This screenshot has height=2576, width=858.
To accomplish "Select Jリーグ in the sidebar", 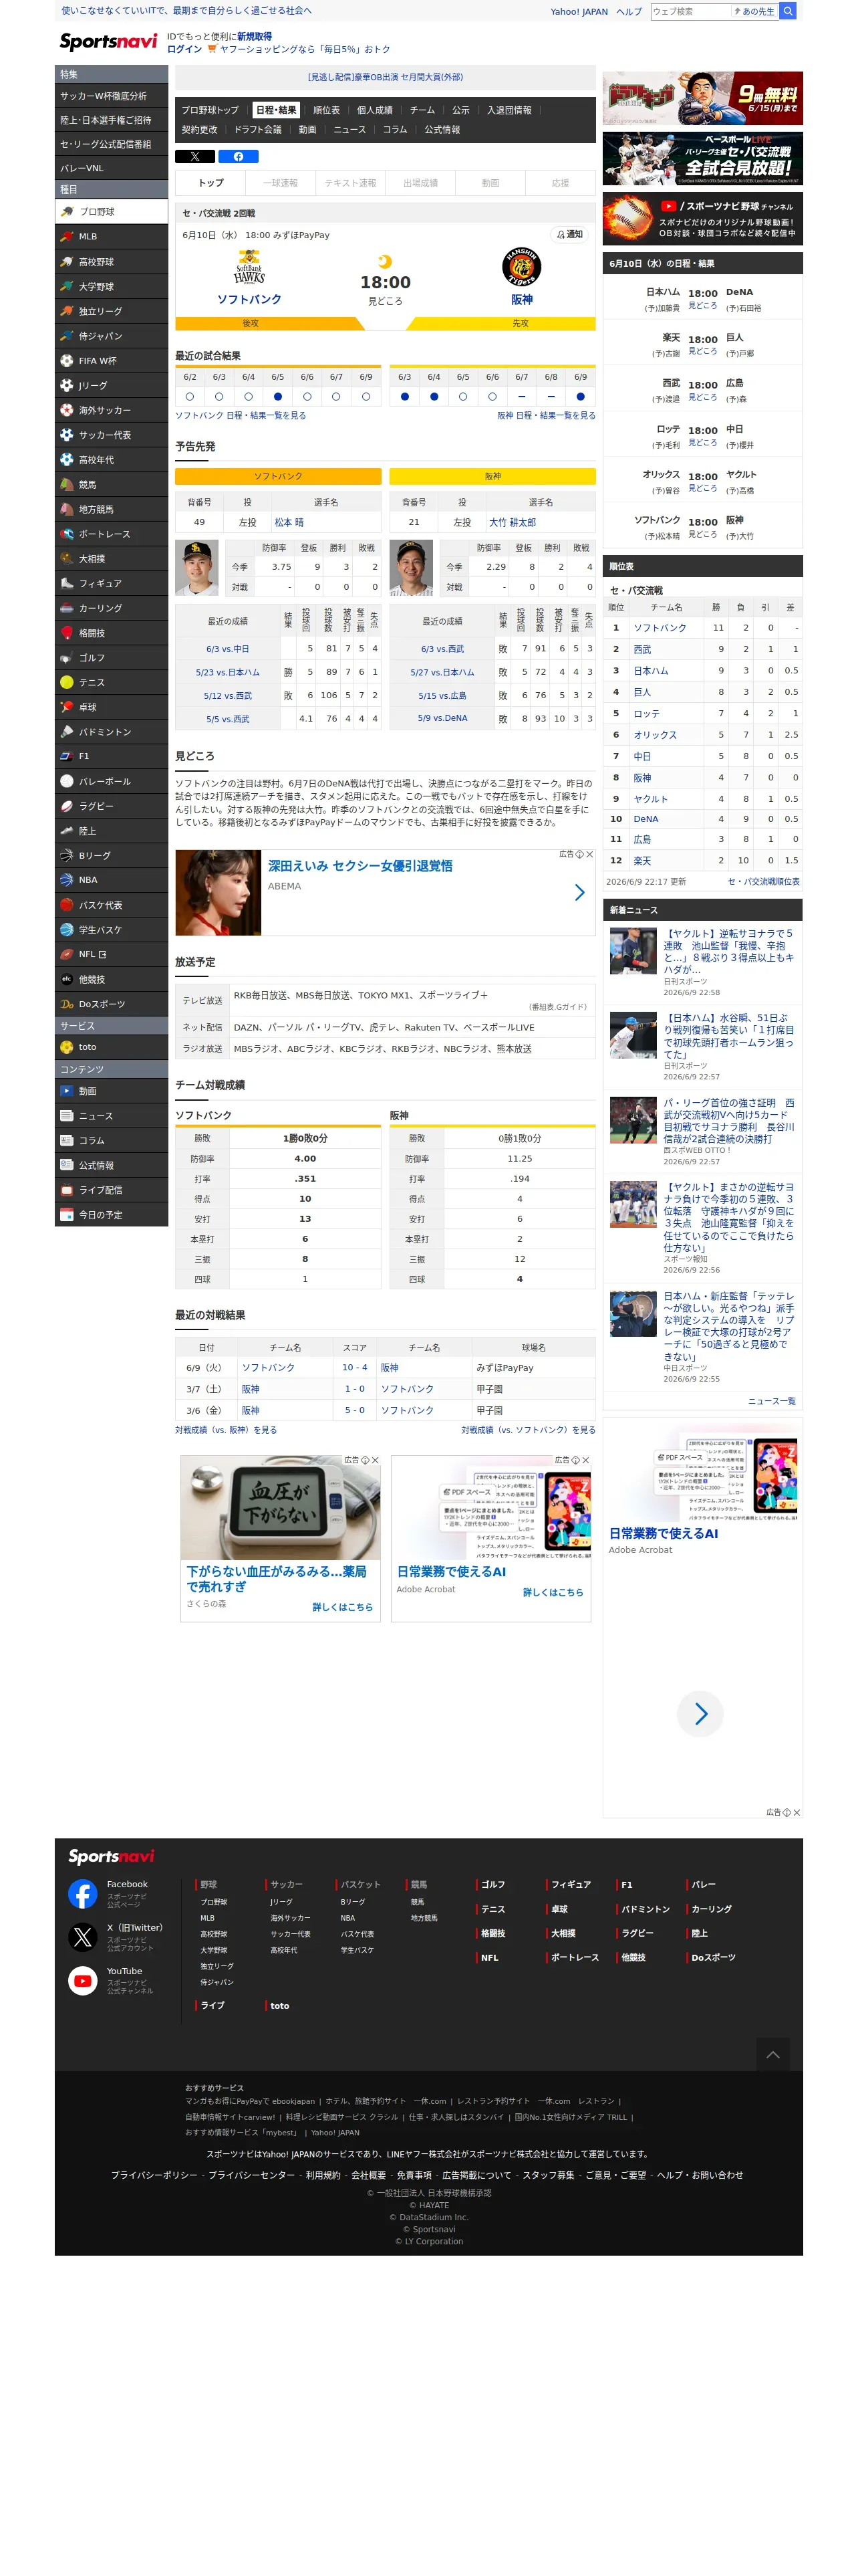I will (111, 385).
